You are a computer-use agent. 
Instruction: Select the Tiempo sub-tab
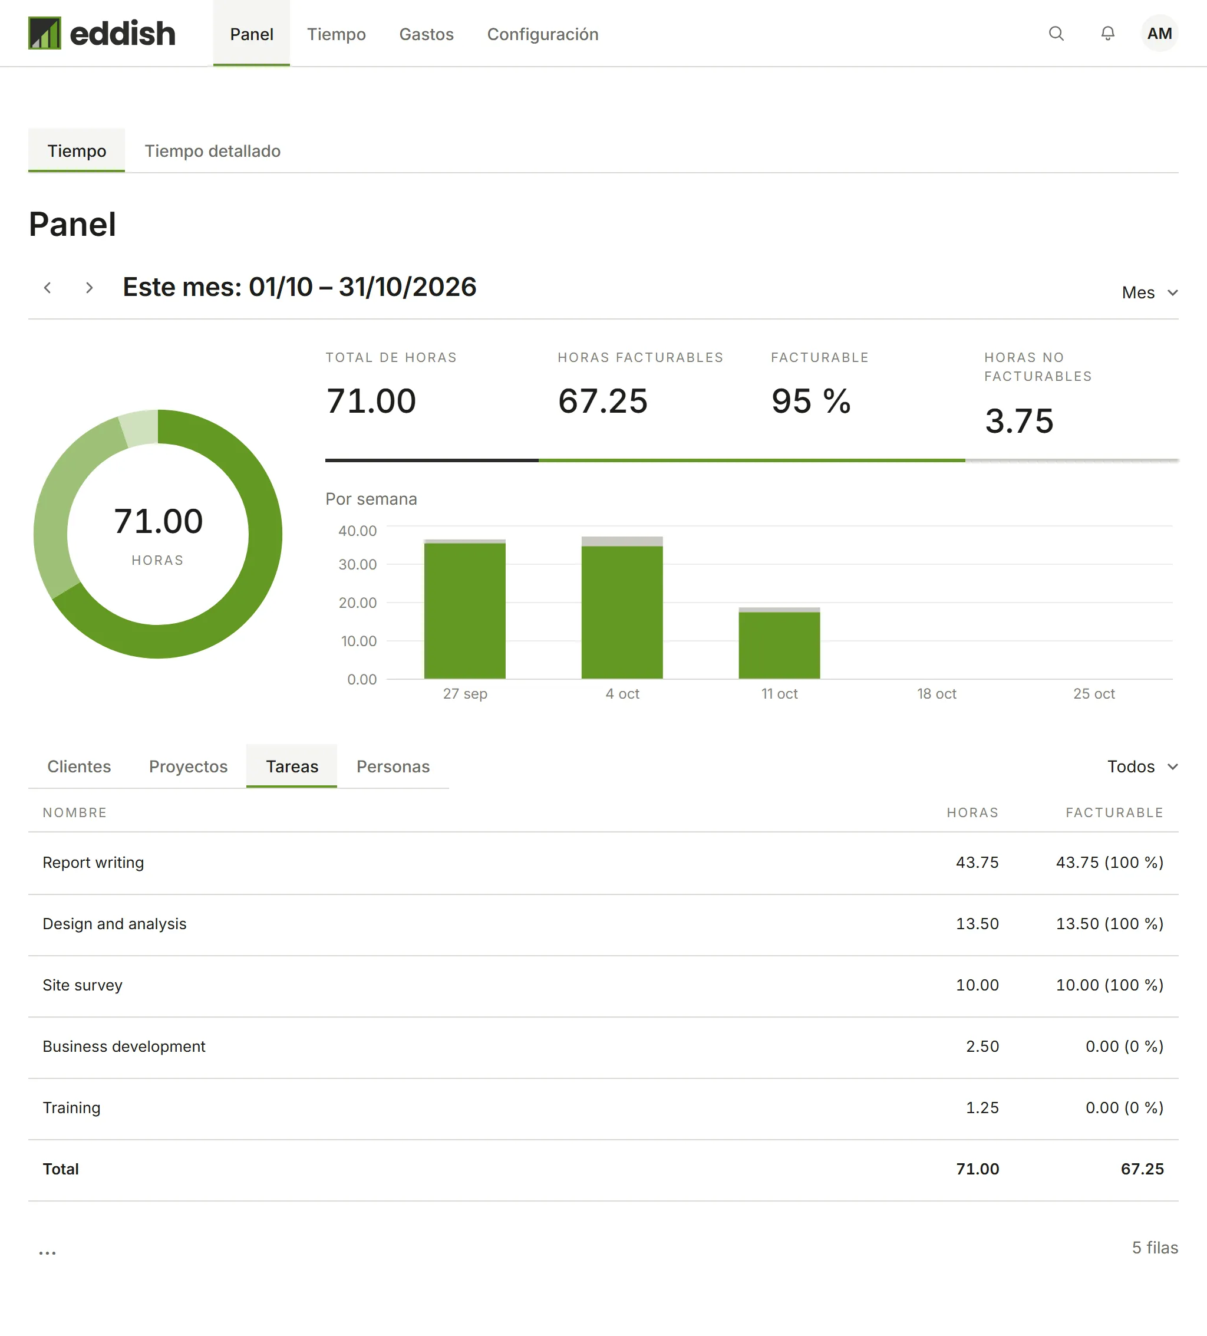[76, 150]
